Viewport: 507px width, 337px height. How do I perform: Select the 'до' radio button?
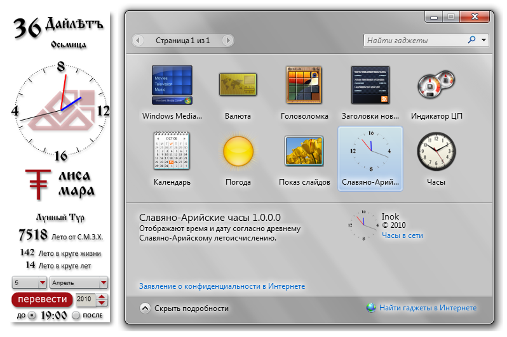(x=32, y=315)
